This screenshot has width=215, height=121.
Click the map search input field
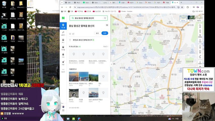[x=87, y=18]
